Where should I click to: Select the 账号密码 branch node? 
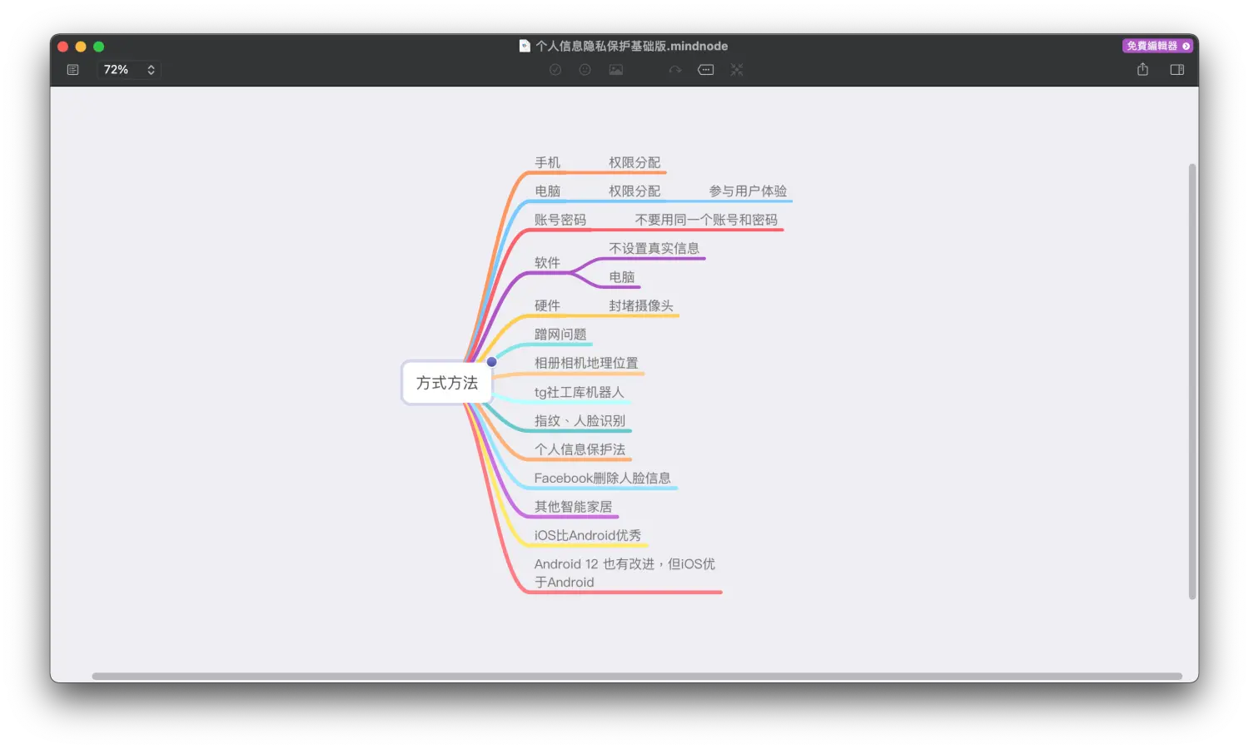(x=560, y=220)
